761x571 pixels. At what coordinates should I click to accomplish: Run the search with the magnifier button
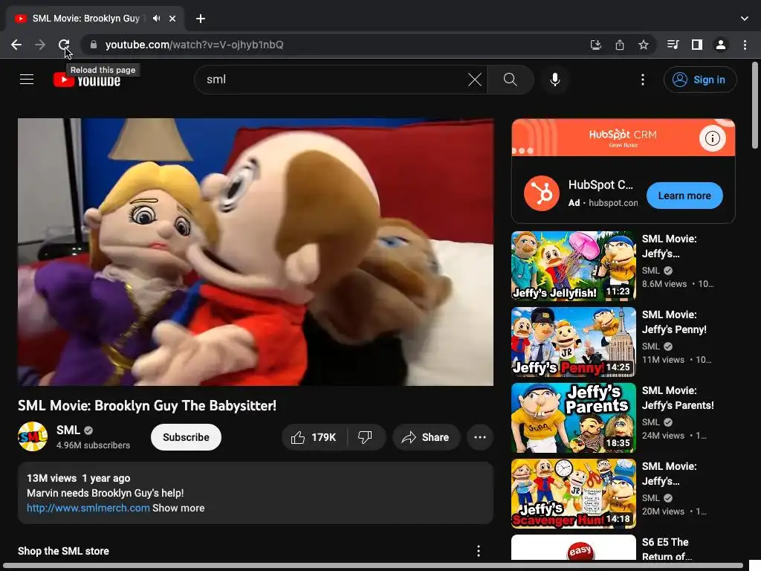510,79
